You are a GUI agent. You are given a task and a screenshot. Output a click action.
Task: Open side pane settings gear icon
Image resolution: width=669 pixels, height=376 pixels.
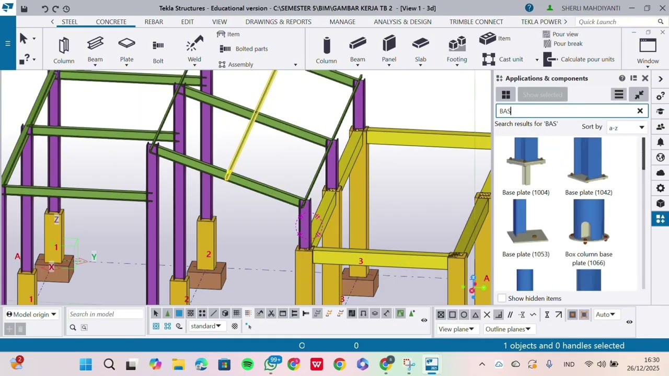coord(661,188)
